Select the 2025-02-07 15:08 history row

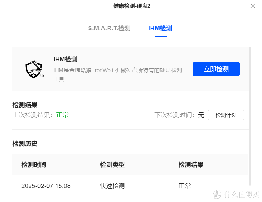[x=46, y=186]
